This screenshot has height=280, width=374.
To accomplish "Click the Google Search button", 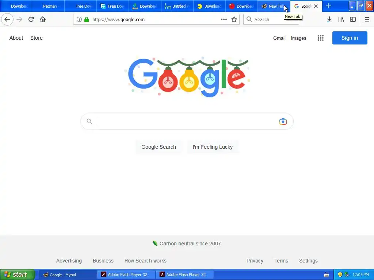I will click(x=159, y=147).
